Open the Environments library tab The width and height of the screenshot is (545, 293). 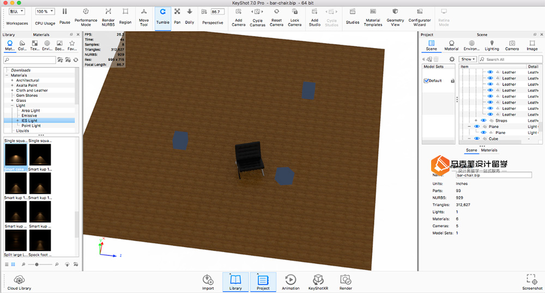[47, 46]
